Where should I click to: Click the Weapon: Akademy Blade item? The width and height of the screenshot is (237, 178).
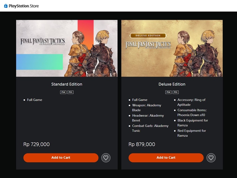point(147,107)
